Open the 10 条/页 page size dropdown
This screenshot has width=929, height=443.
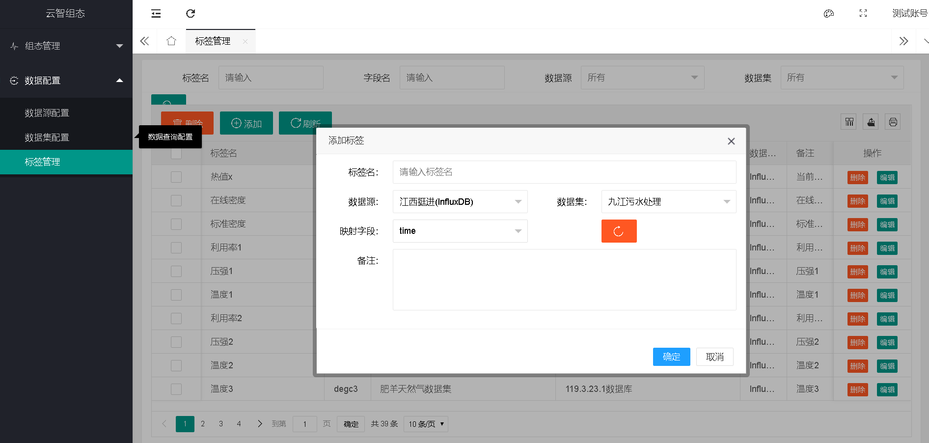pos(426,424)
